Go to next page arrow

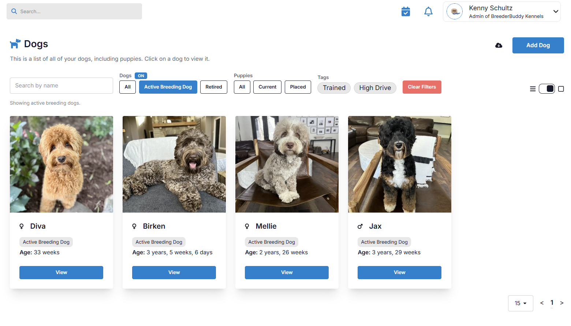[x=561, y=303]
